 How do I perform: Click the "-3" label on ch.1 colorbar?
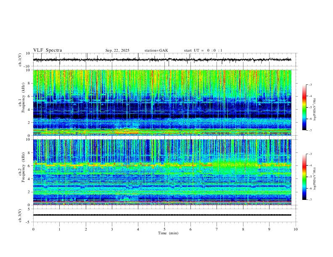310,84
